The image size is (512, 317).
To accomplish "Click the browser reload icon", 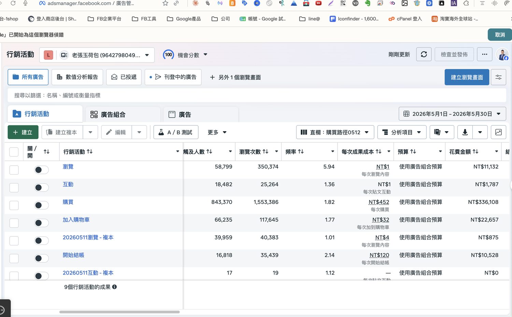I will (13, 3).
